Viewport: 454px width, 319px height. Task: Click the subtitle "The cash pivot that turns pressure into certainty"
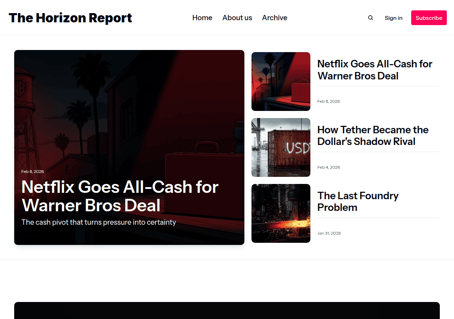pos(99,222)
